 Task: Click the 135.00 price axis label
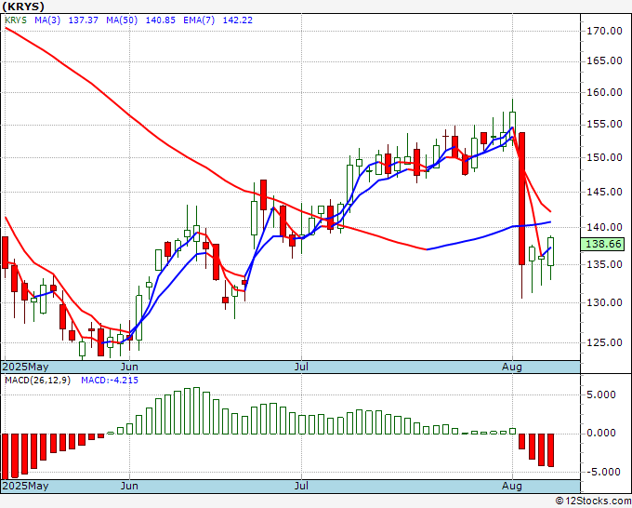[x=604, y=264]
